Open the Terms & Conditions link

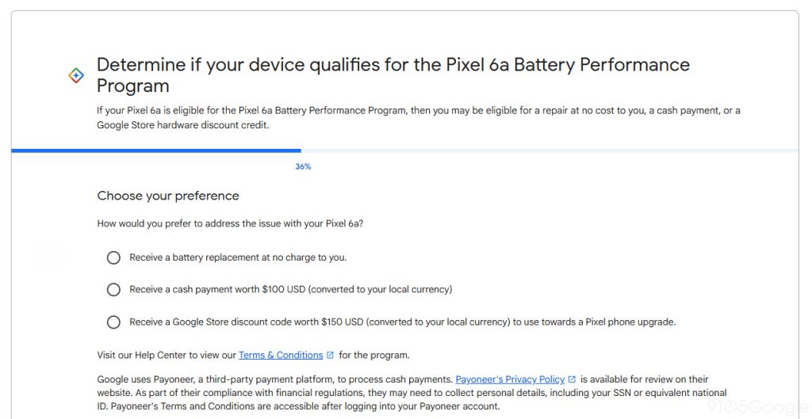tap(281, 356)
